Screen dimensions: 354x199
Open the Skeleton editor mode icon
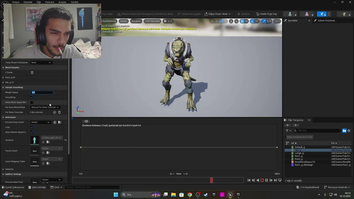tap(290, 14)
